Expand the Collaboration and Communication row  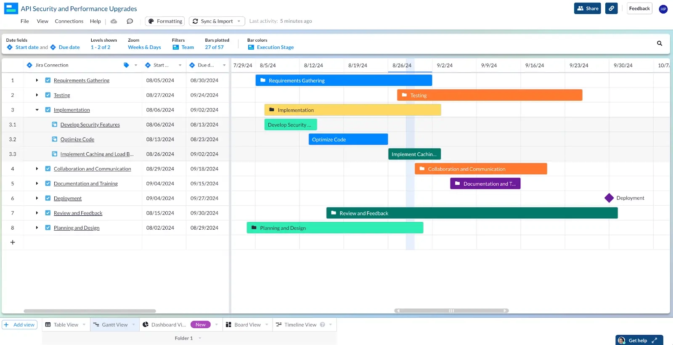coord(37,169)
